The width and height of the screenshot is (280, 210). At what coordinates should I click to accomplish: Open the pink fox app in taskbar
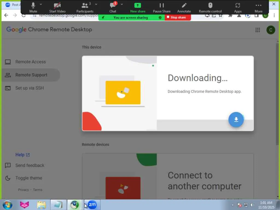[x=24, y=205]
